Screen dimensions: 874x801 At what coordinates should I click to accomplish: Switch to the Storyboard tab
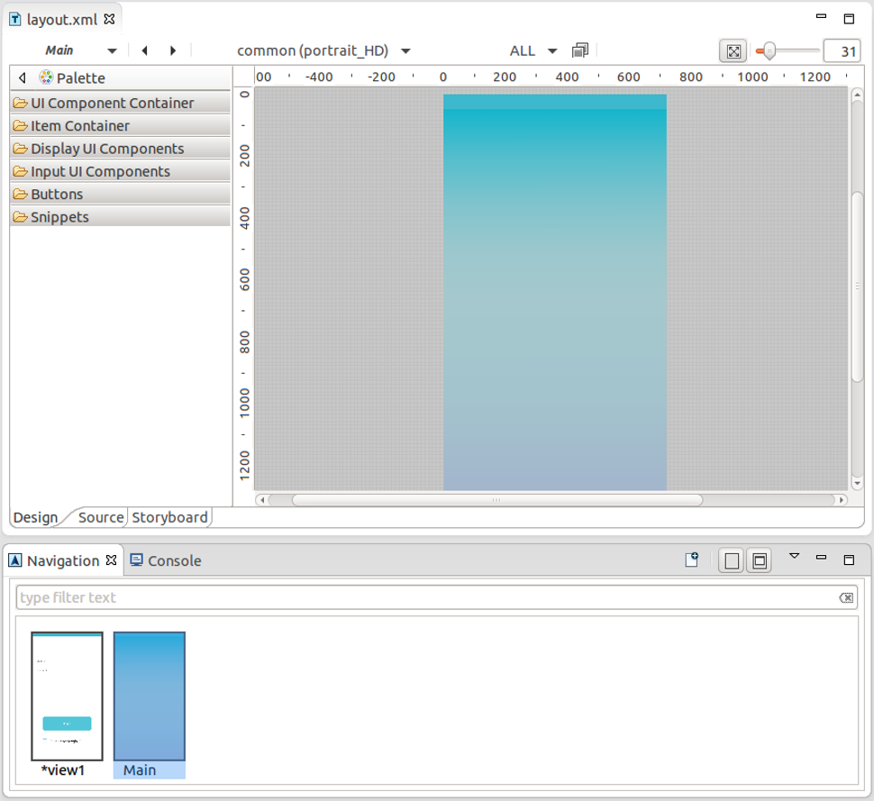[x=169, y=517]
